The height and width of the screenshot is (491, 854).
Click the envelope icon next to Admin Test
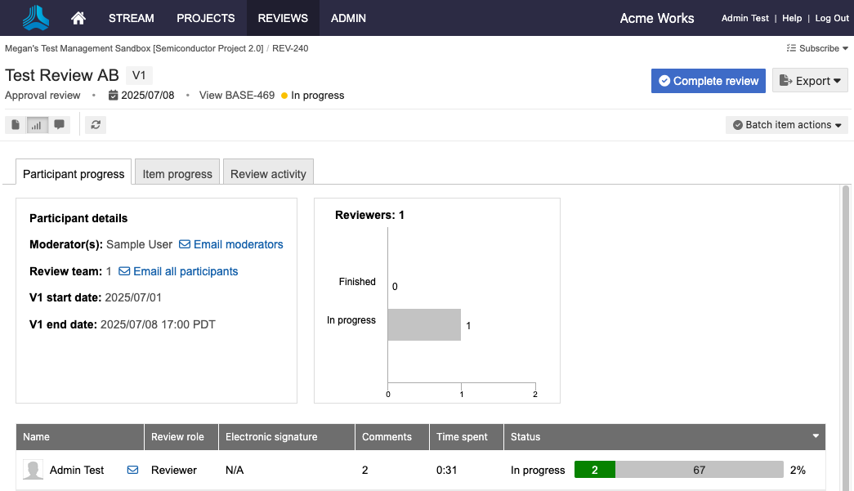tap(132, 470)
